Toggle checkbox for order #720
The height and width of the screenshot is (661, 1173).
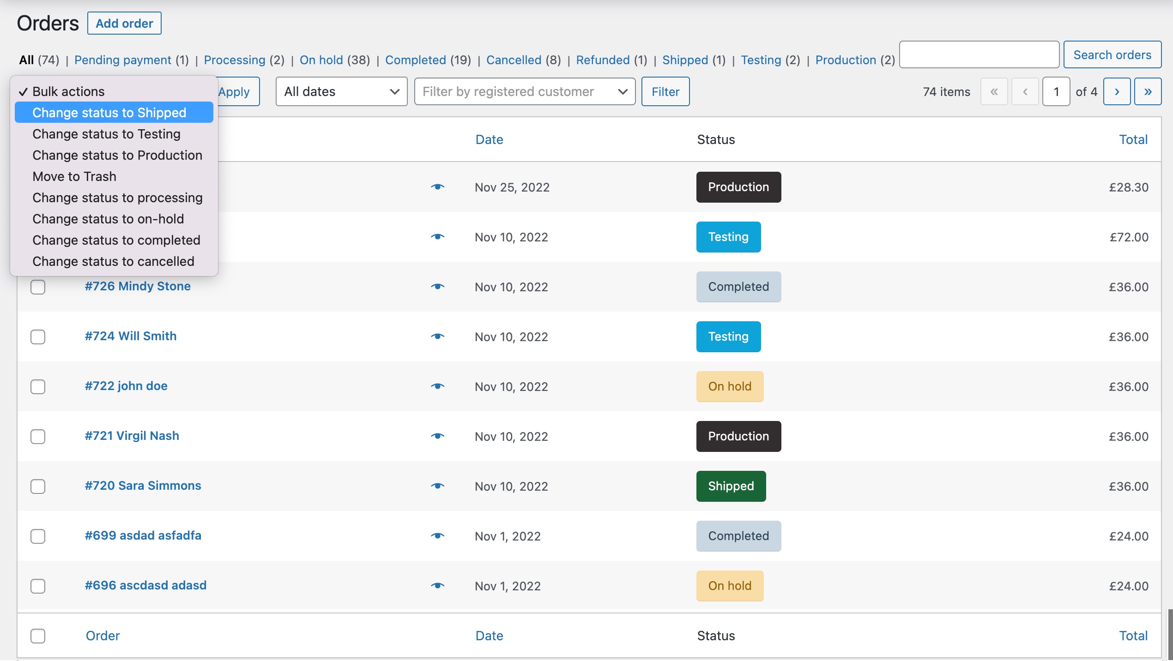(x=38, y=486)
